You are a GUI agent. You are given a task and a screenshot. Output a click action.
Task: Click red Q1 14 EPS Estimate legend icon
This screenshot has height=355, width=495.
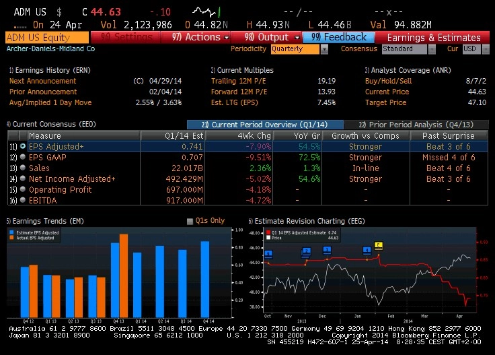coord(268,232)
